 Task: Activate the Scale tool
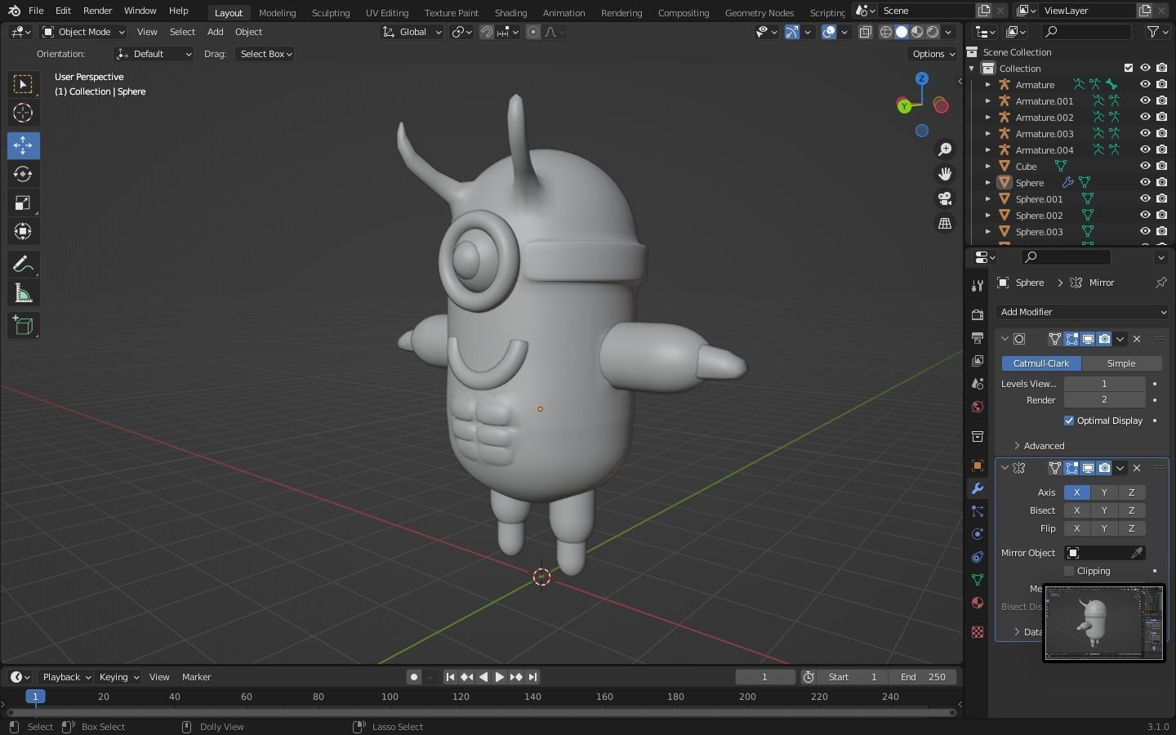(23, 203)
